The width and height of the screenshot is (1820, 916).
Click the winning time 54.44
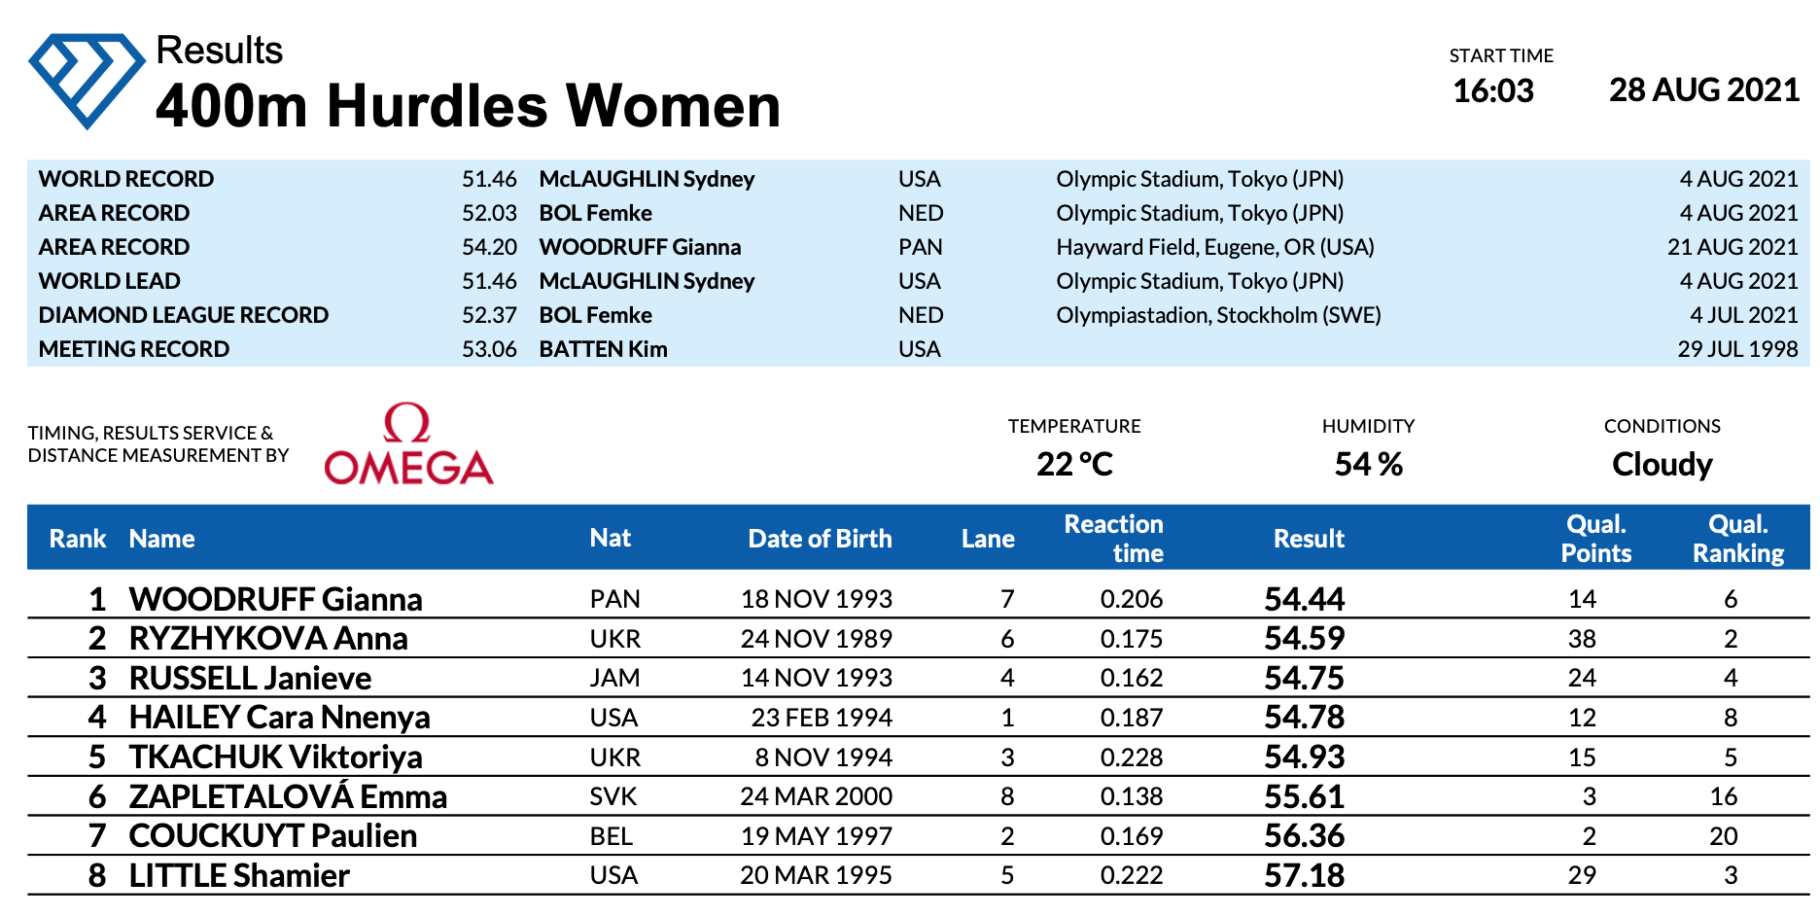1304,599
